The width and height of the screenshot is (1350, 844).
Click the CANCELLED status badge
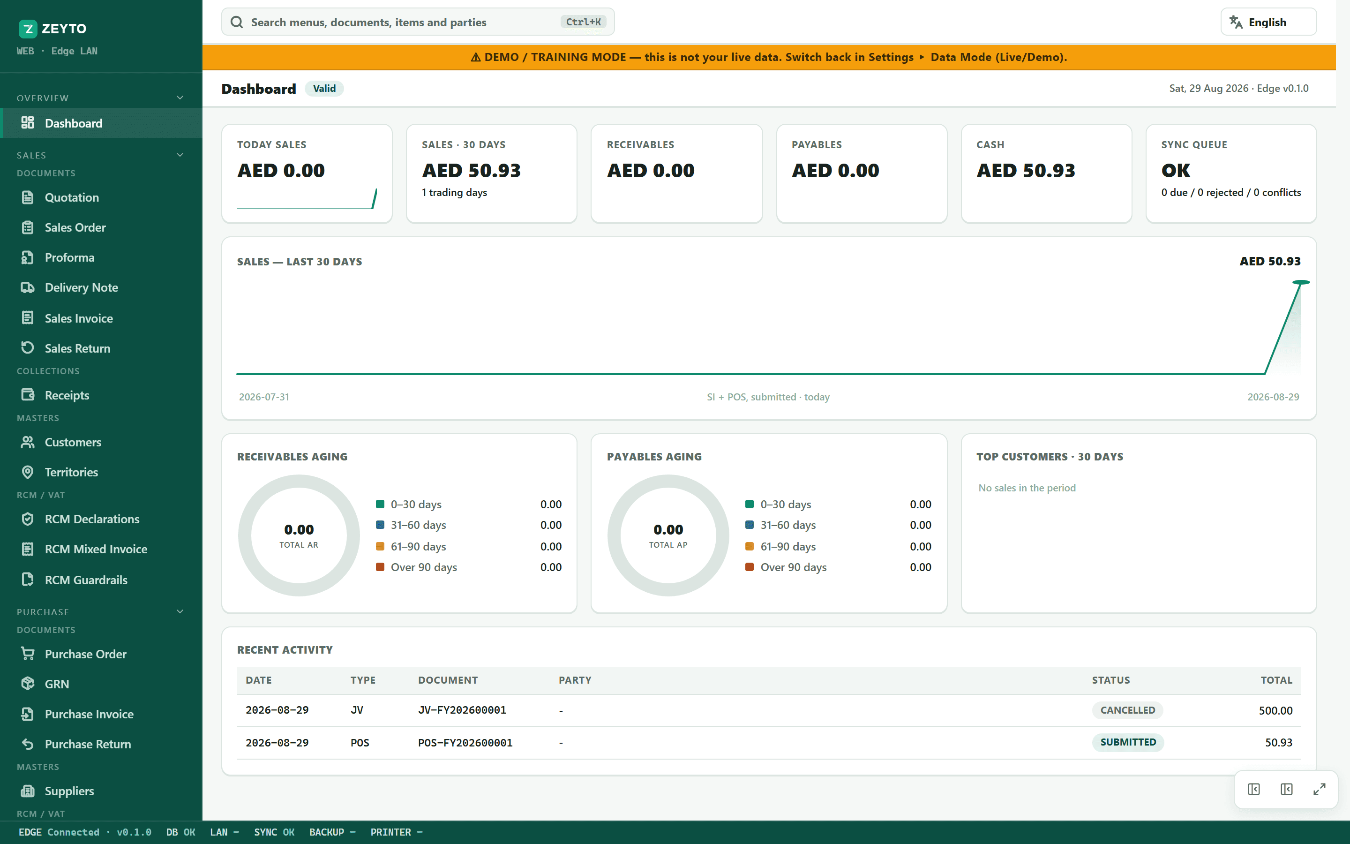pos(1127,710)
